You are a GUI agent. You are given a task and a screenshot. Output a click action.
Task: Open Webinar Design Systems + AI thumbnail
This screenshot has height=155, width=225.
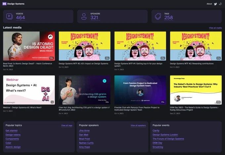[29, 90]
